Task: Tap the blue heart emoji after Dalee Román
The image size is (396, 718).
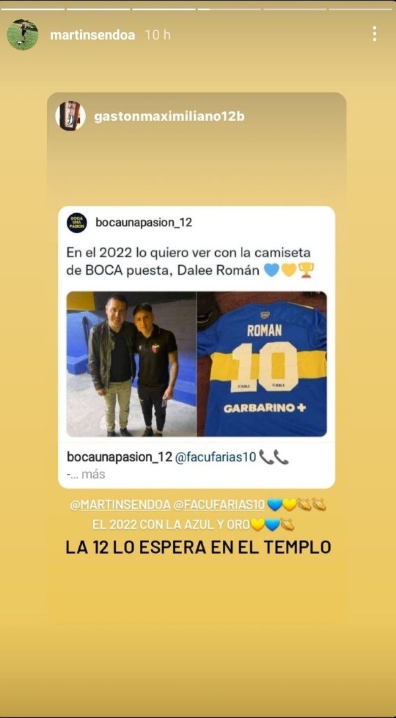Action: [x=271, y=270]
